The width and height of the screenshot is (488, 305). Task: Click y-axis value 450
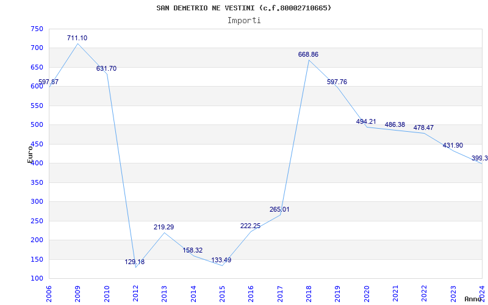point(37,144)
